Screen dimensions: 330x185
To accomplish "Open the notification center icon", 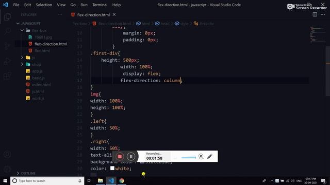I will point(323,181).
